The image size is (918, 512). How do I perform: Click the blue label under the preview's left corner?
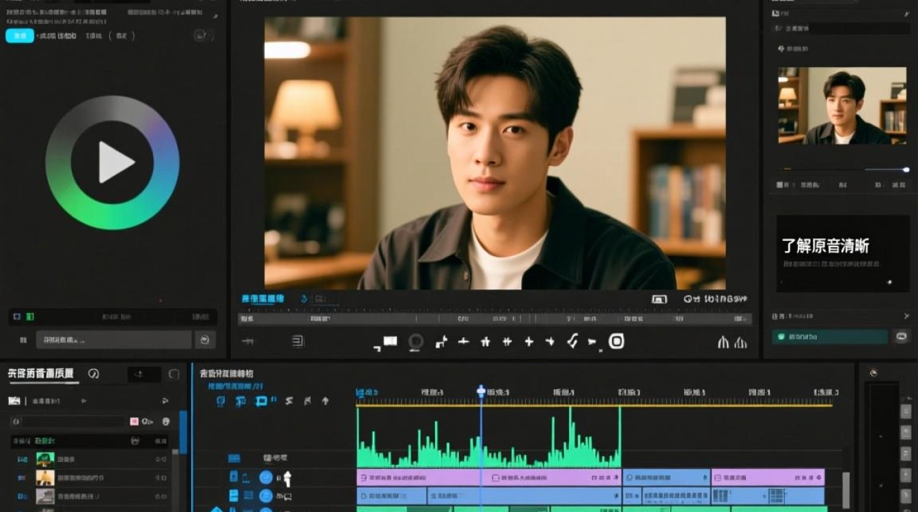pos(262,299)
